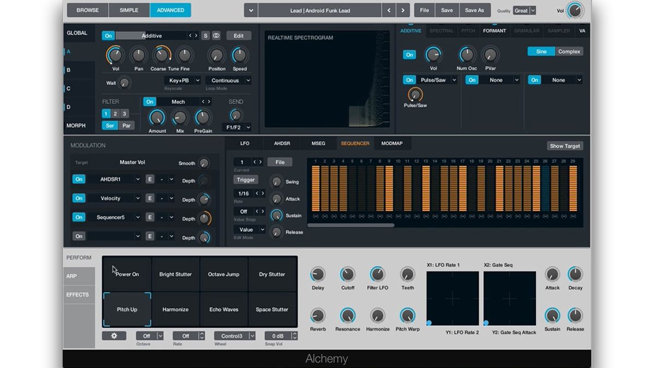655x368 pixels.
Task: Toggle On for the Pulse/Saw effect
Action: click(x=409, y=80)
